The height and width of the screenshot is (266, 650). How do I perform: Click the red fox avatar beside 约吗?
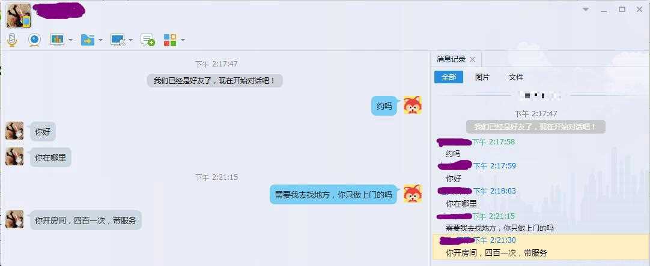(413, 105)
